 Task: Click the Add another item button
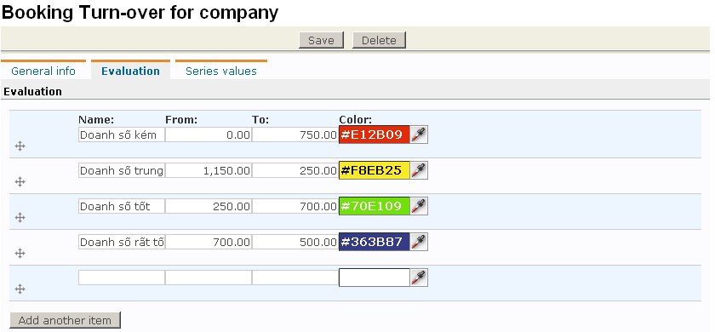pyautogui.click(x=65, y=320)
